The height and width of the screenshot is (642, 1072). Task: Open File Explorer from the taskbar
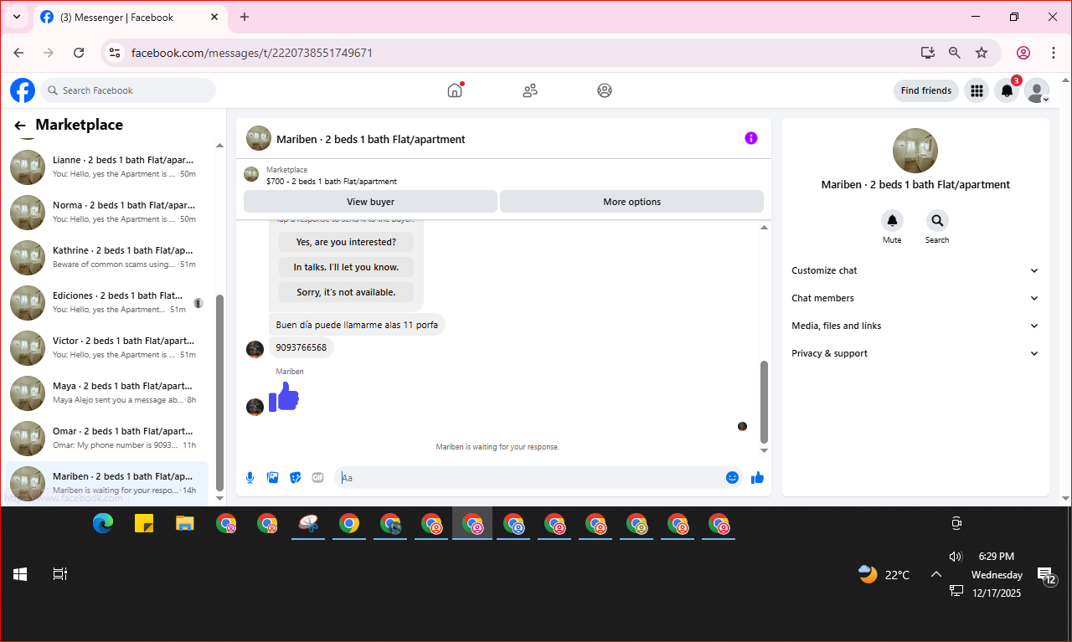click(185, 524)
